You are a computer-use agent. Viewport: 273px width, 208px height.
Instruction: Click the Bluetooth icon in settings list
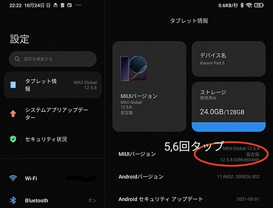click(x=13, y=201)
